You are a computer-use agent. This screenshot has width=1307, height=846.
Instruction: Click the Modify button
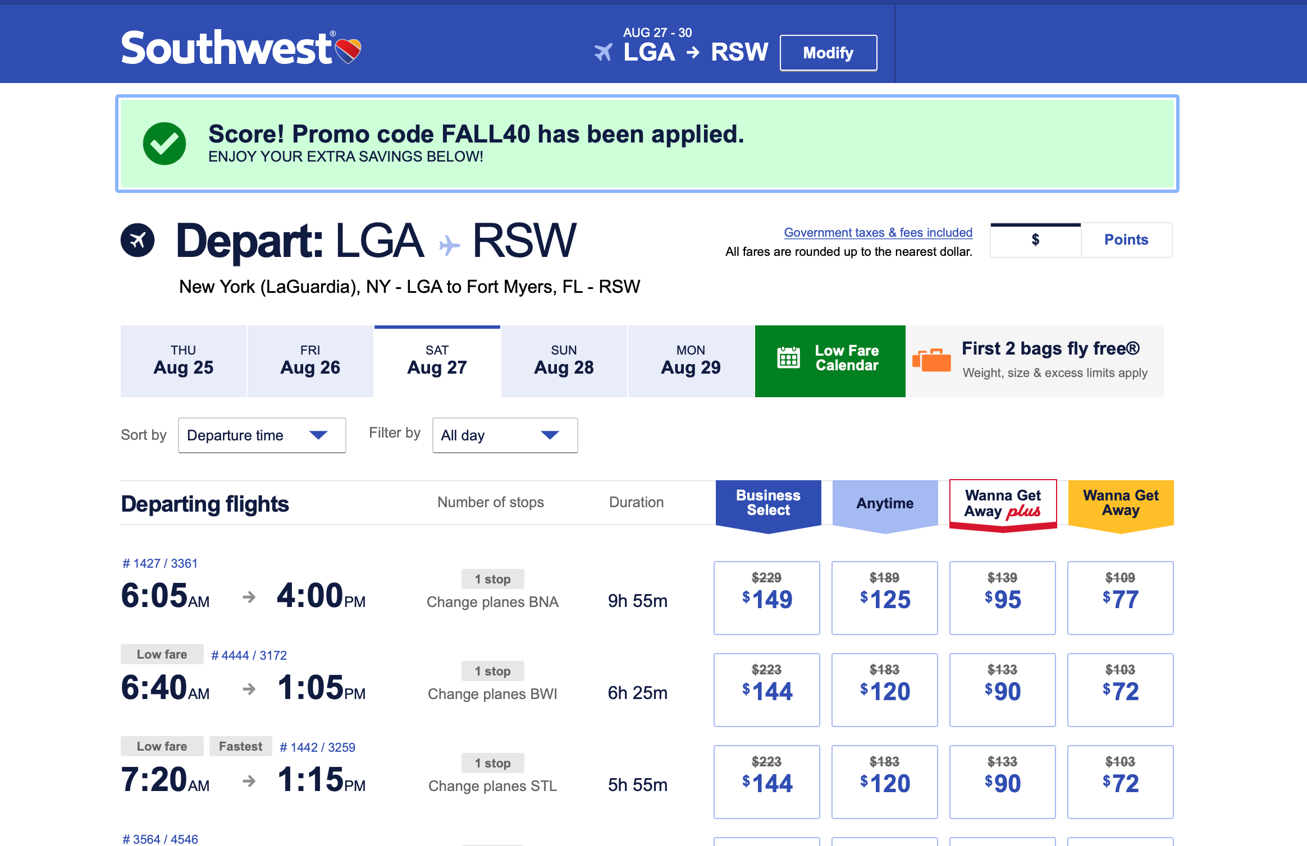(829, 53)
